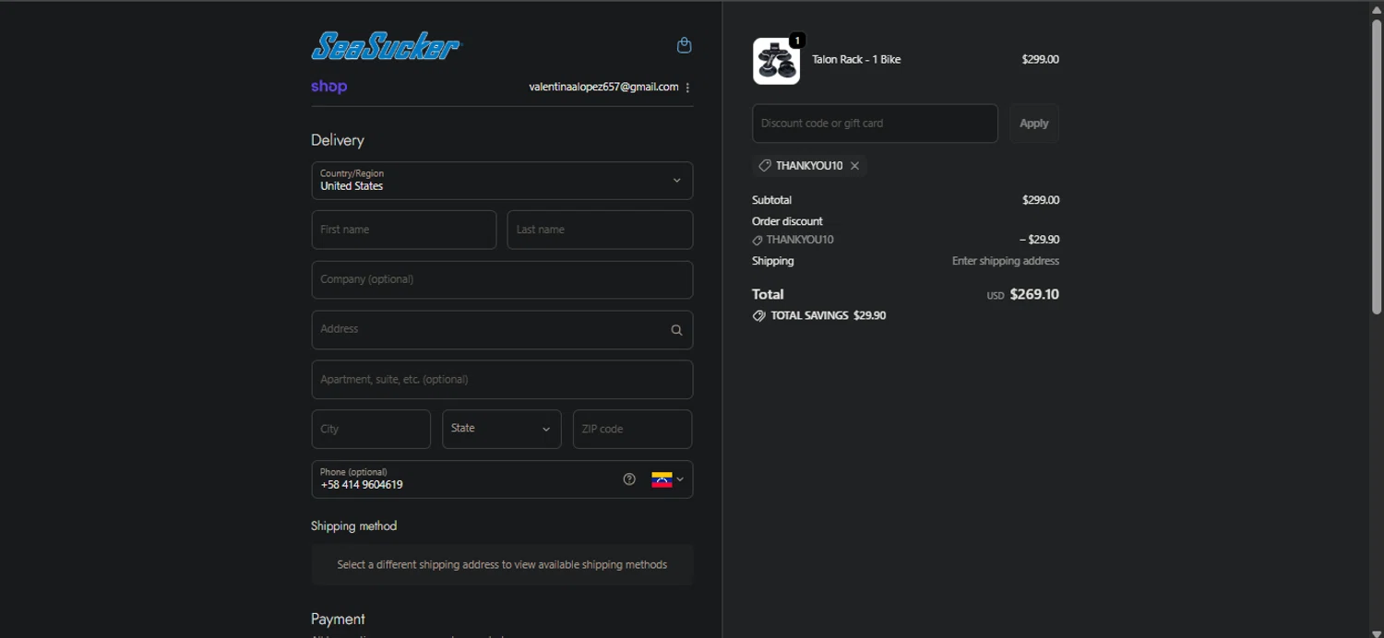Click the ZIP code field

(632, 430)
